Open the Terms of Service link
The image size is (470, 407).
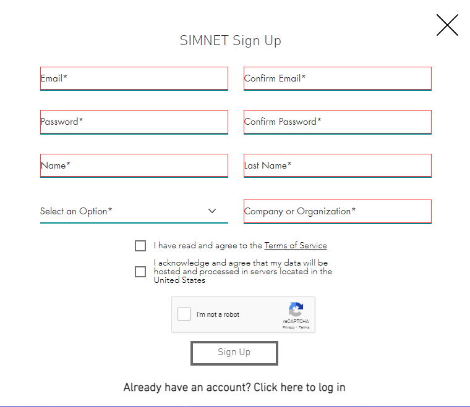point(296,246)
